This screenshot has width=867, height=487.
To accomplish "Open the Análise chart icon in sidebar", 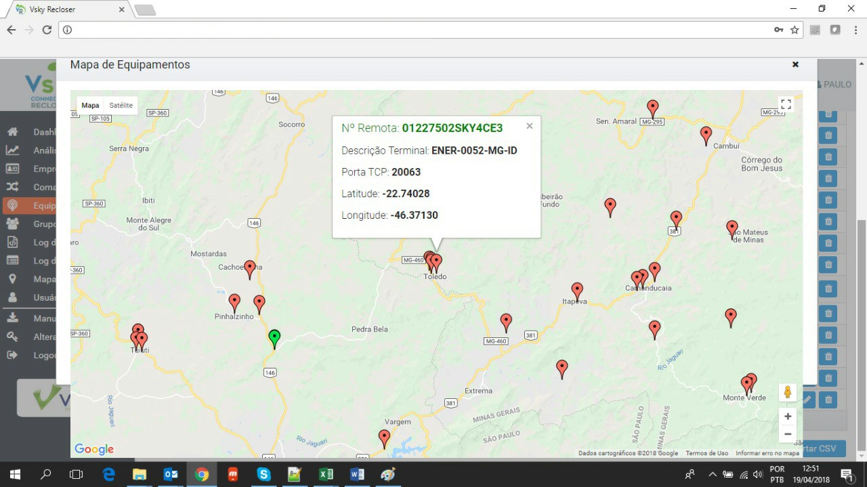I will 12,150.
